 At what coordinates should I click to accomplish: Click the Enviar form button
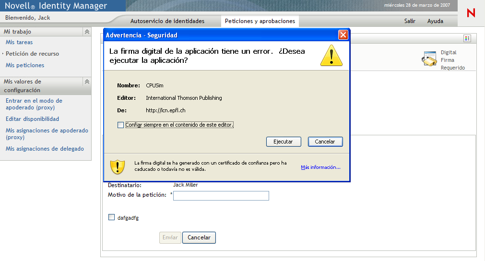point(170,237)
